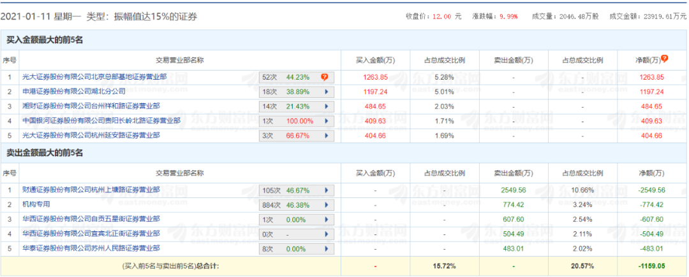Click the orange question mark beside 44.23%
This screenshot has height=277, width=689.
click(325, 77)
